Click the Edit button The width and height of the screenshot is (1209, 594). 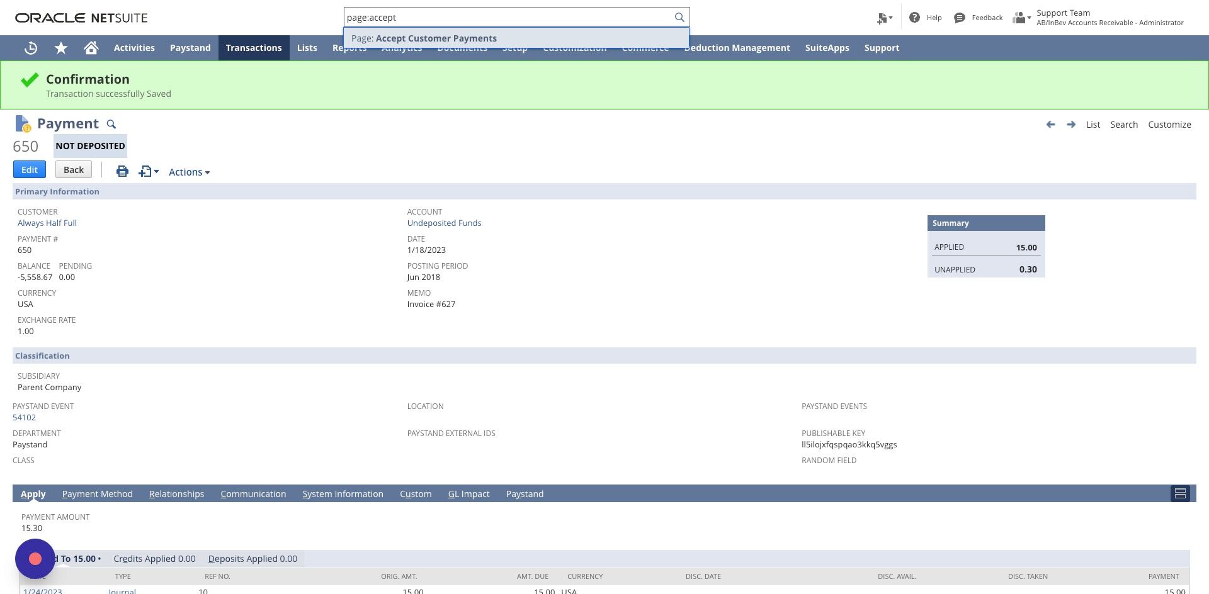click(x=30, y=169)
